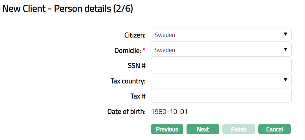305x140 pixels.
Task: Click the "Domicile:" field label
Action: (x=128, y=51)
